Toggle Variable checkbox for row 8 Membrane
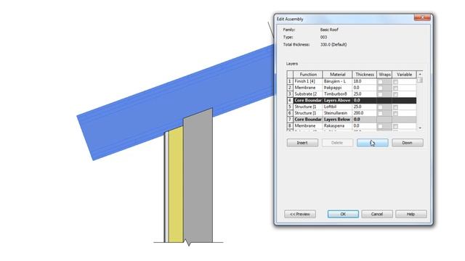465x261 pixels. [x=395, y=126]
